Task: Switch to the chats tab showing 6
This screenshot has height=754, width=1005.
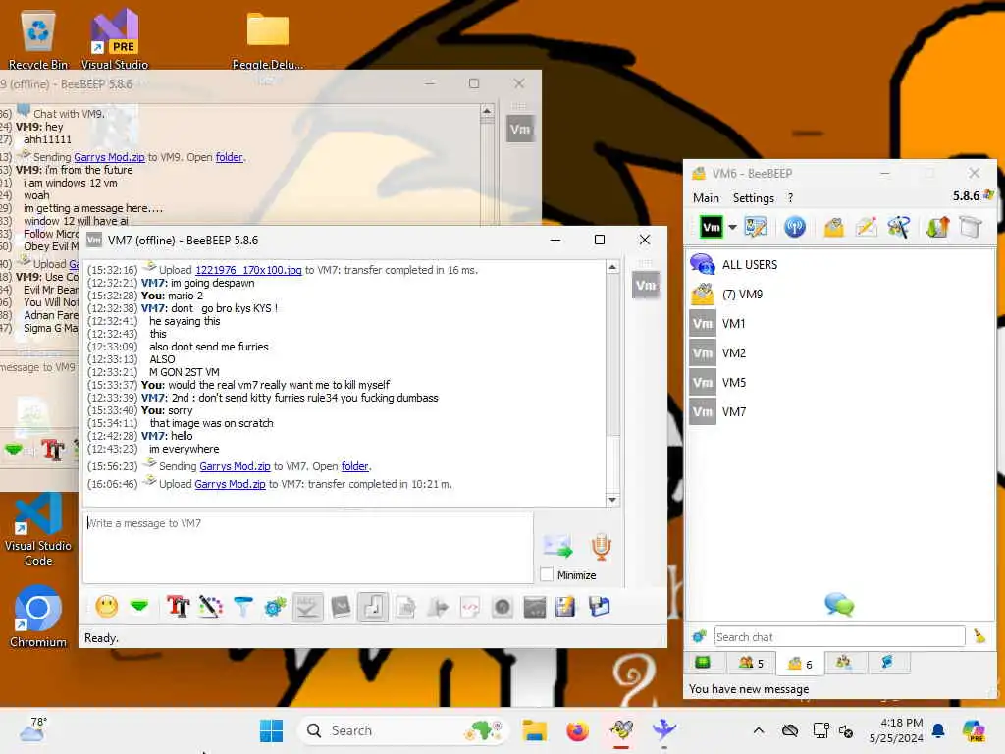Action: [x=799, y=663]
